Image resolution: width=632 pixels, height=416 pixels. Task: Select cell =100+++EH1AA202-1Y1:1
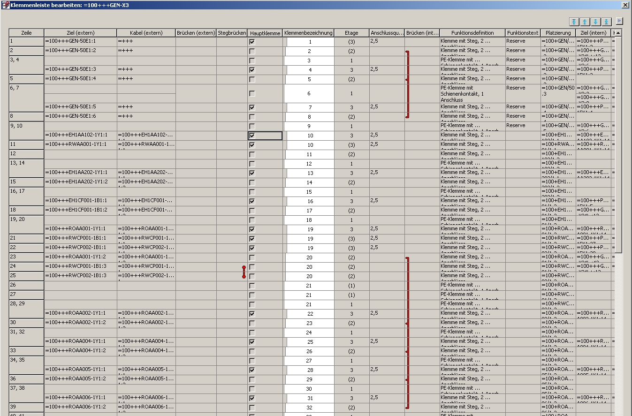[x=80, y=174]
